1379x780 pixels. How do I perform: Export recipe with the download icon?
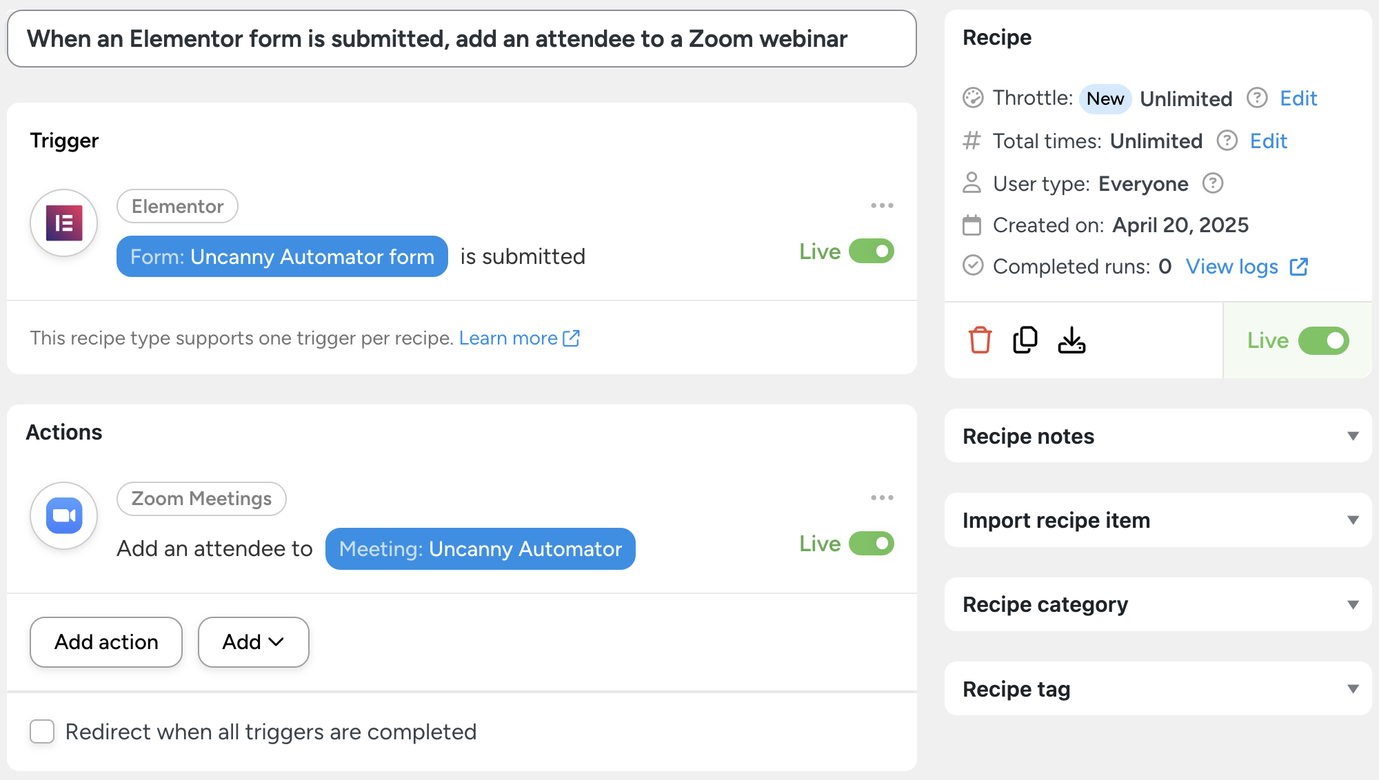[1071, 340]
